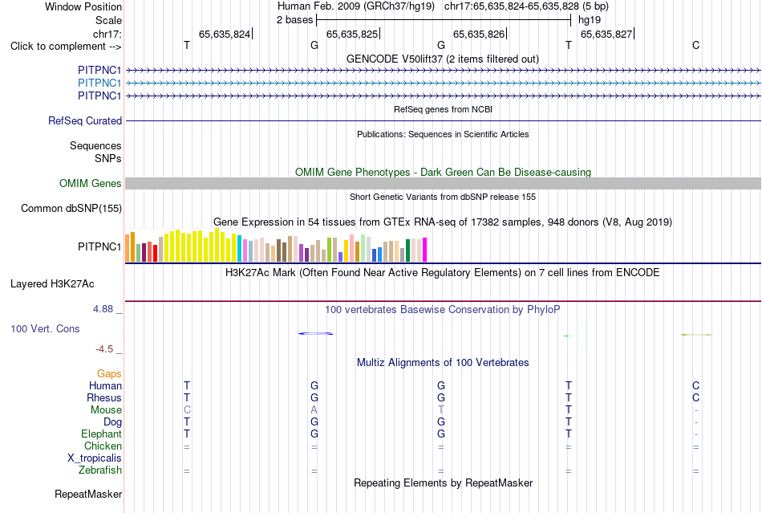Click the 'Sequences' publications track label
Image resolution: width=762 pixels, height=513 pixels.
pyautogui.click(x=95, y=146)
